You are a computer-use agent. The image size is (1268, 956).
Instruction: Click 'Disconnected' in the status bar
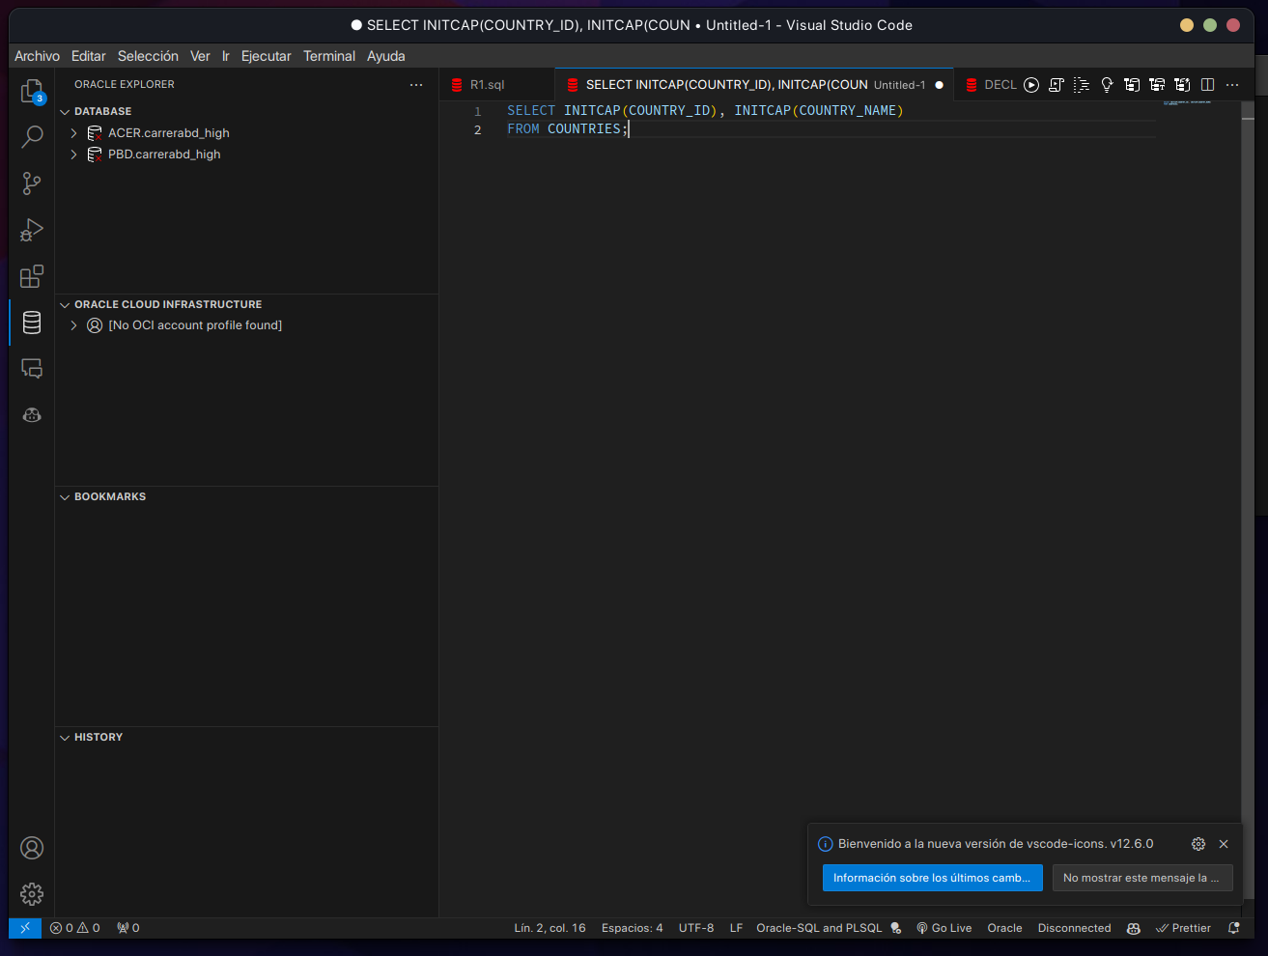(x=1074, y=928)
